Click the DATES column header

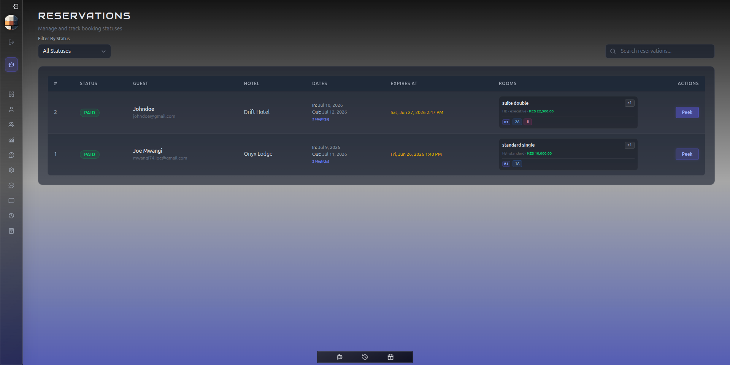[x=320, y=84]
